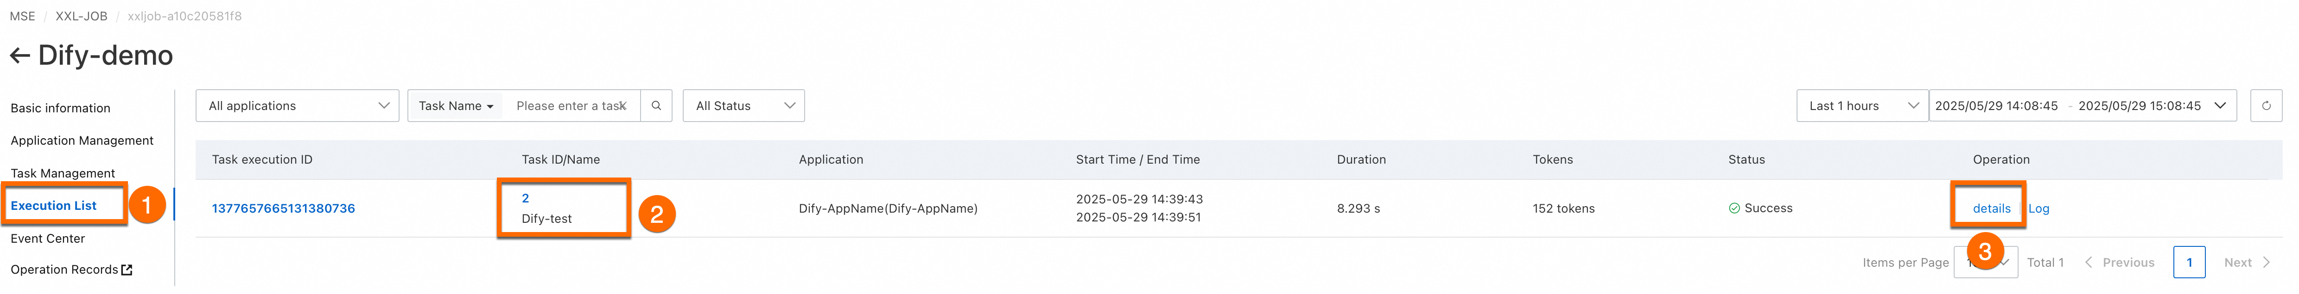Open task execution ID 1377657665131380736

click(x=283, y=208)
